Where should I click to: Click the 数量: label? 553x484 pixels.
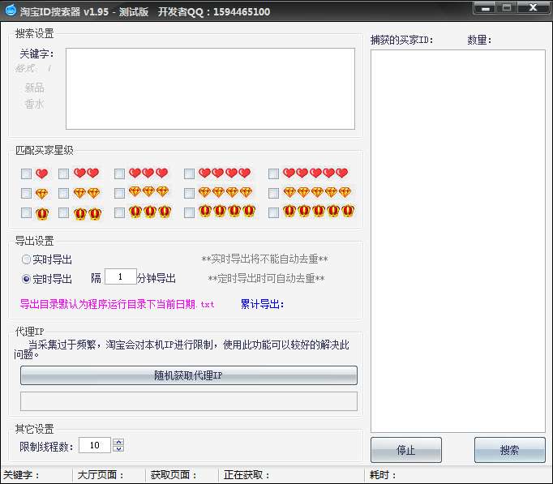pyautogui.click(x=479, y=40)
